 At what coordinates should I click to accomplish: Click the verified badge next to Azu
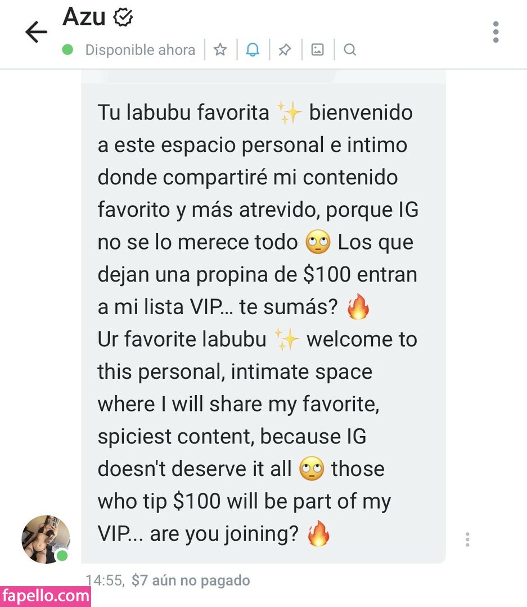[123, 18]
